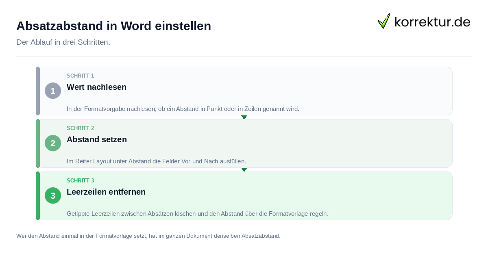Click the 'SCHRITT 3' label

click(81, 180)
